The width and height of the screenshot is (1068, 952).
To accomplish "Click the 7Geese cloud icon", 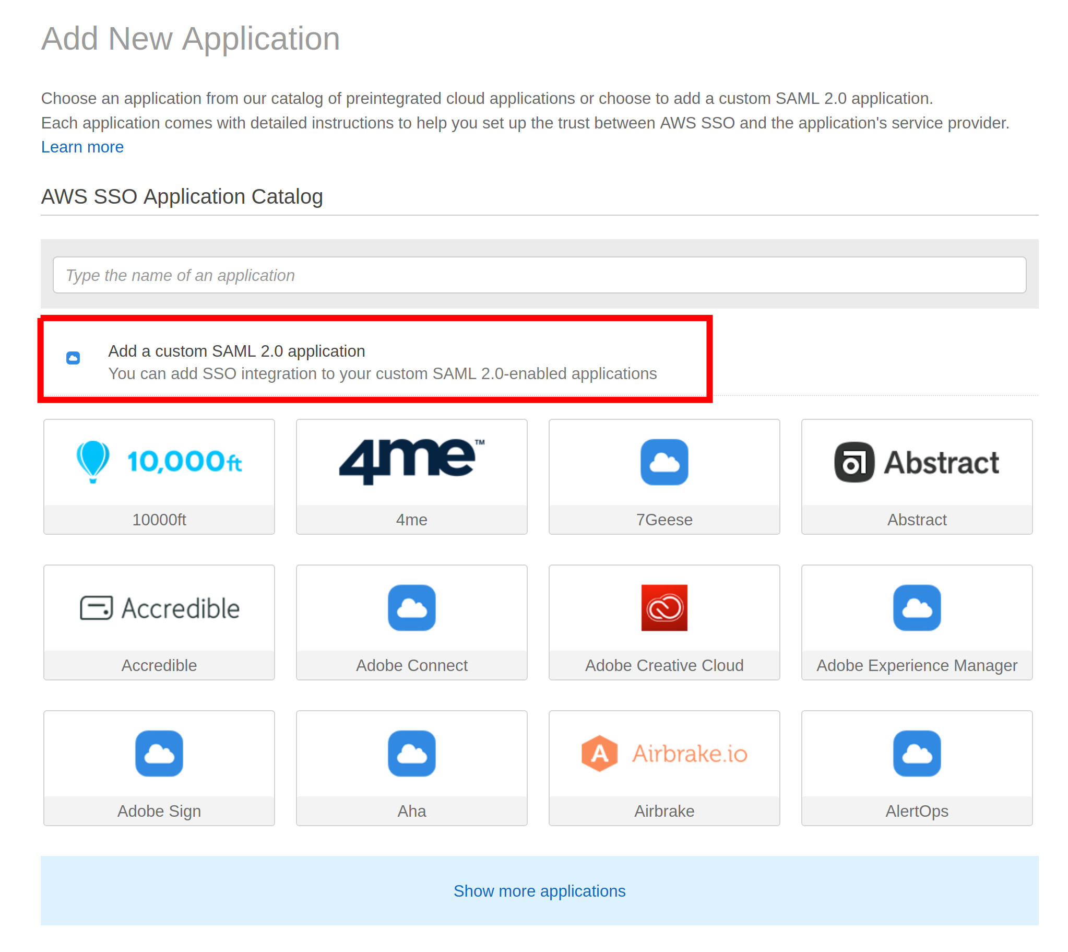I will point(664,462).
